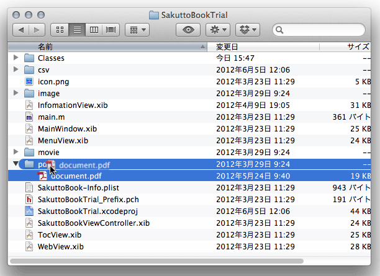
Task: Select the Classes folder icon
Action: [29, 58]
